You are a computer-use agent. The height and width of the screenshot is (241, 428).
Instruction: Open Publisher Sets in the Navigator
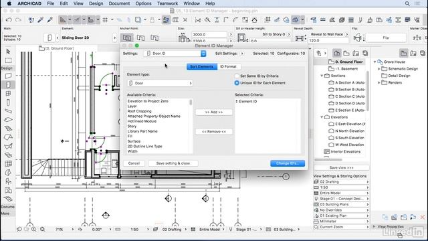pyautogui.click(x=365, y=53)
